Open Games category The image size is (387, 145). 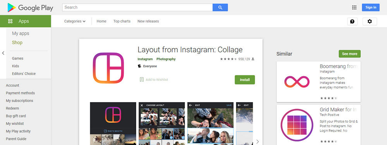(17, 58)
